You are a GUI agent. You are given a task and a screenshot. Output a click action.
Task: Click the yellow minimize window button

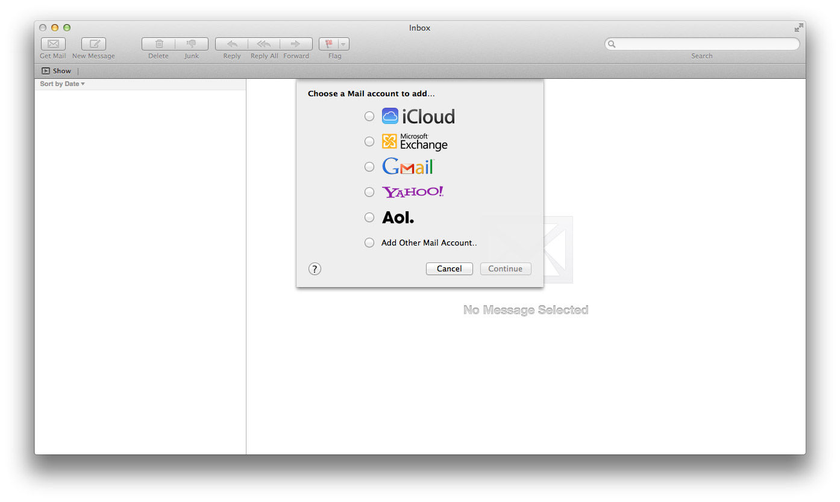coord(55,28)
